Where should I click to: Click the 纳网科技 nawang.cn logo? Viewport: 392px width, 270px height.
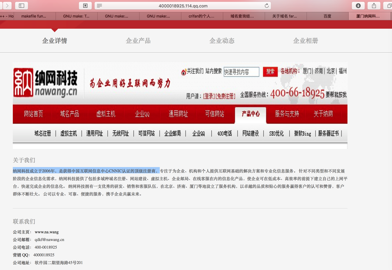(45, 83)
